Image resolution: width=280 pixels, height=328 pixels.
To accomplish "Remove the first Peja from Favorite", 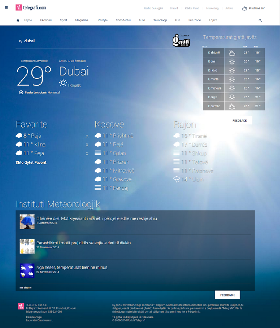I will (x=87, y=136).
